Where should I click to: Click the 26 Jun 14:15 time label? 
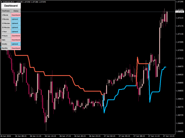pyautogui.click(x=50, y=136)
